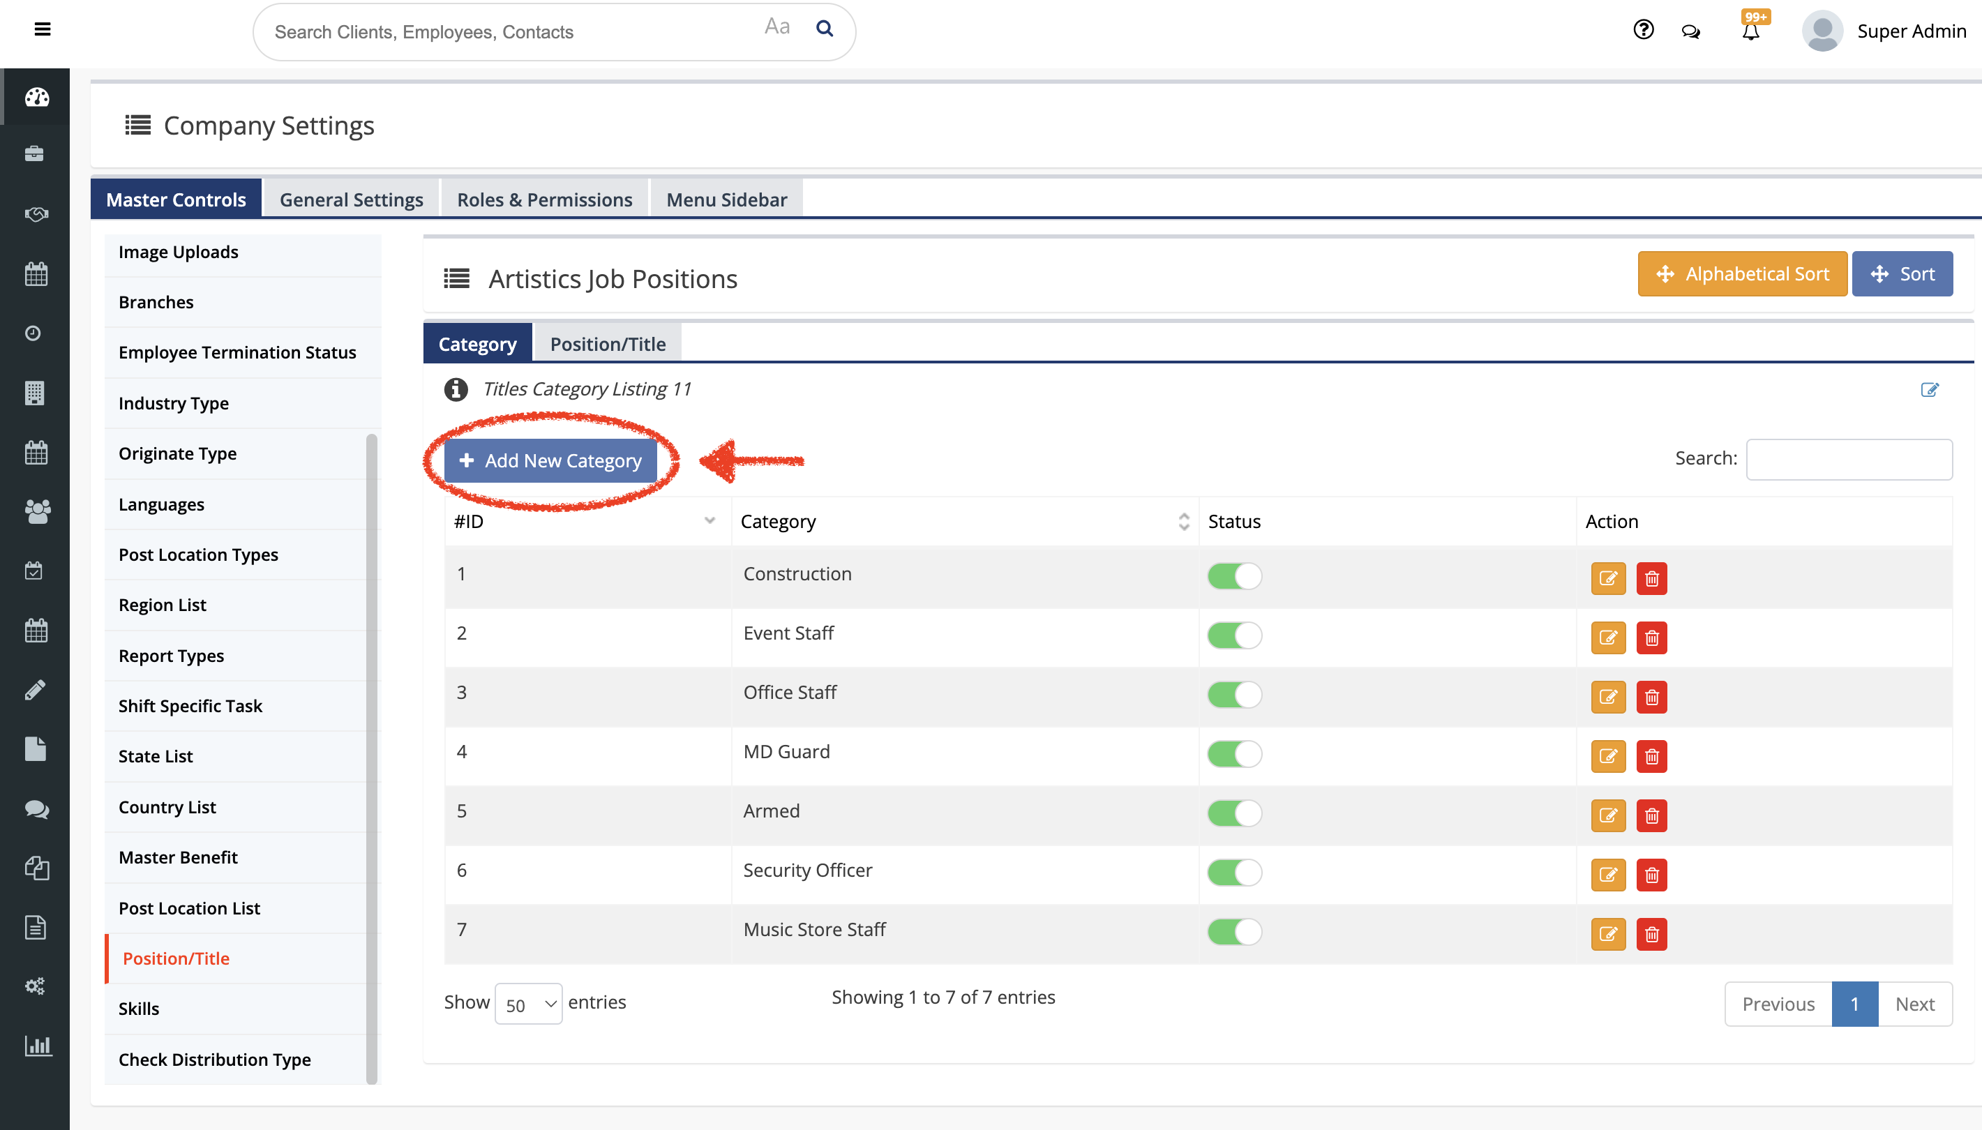Click Alphabetical Sort button
Screen dimensions: 1982x1130
[1742, 274]
